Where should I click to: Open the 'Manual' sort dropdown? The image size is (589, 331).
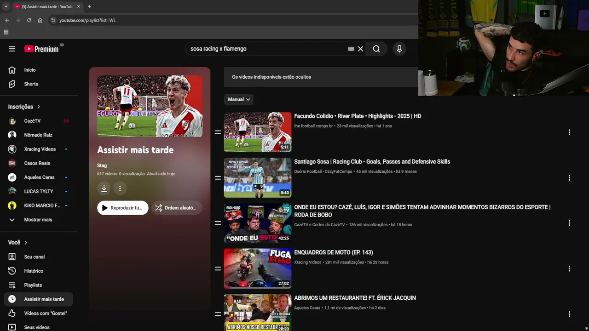click(239, 99)
